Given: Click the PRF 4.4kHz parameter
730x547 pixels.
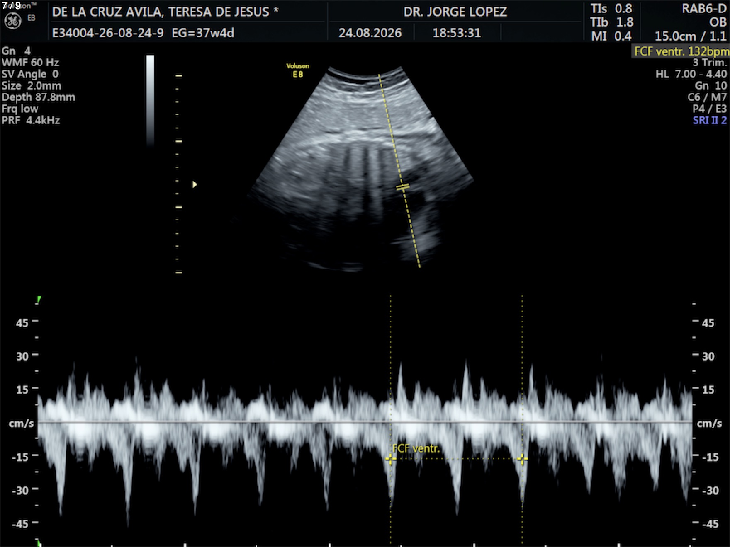Looking at the screenshot, I should [x=31, y=121].
